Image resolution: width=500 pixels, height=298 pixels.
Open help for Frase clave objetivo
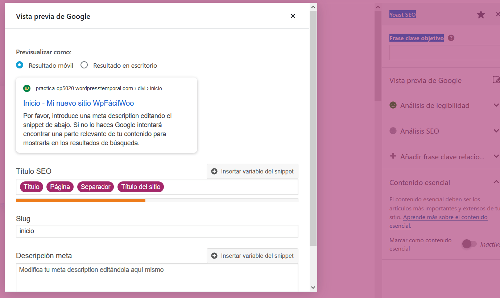pyautogui.click(x=451, y=38)
